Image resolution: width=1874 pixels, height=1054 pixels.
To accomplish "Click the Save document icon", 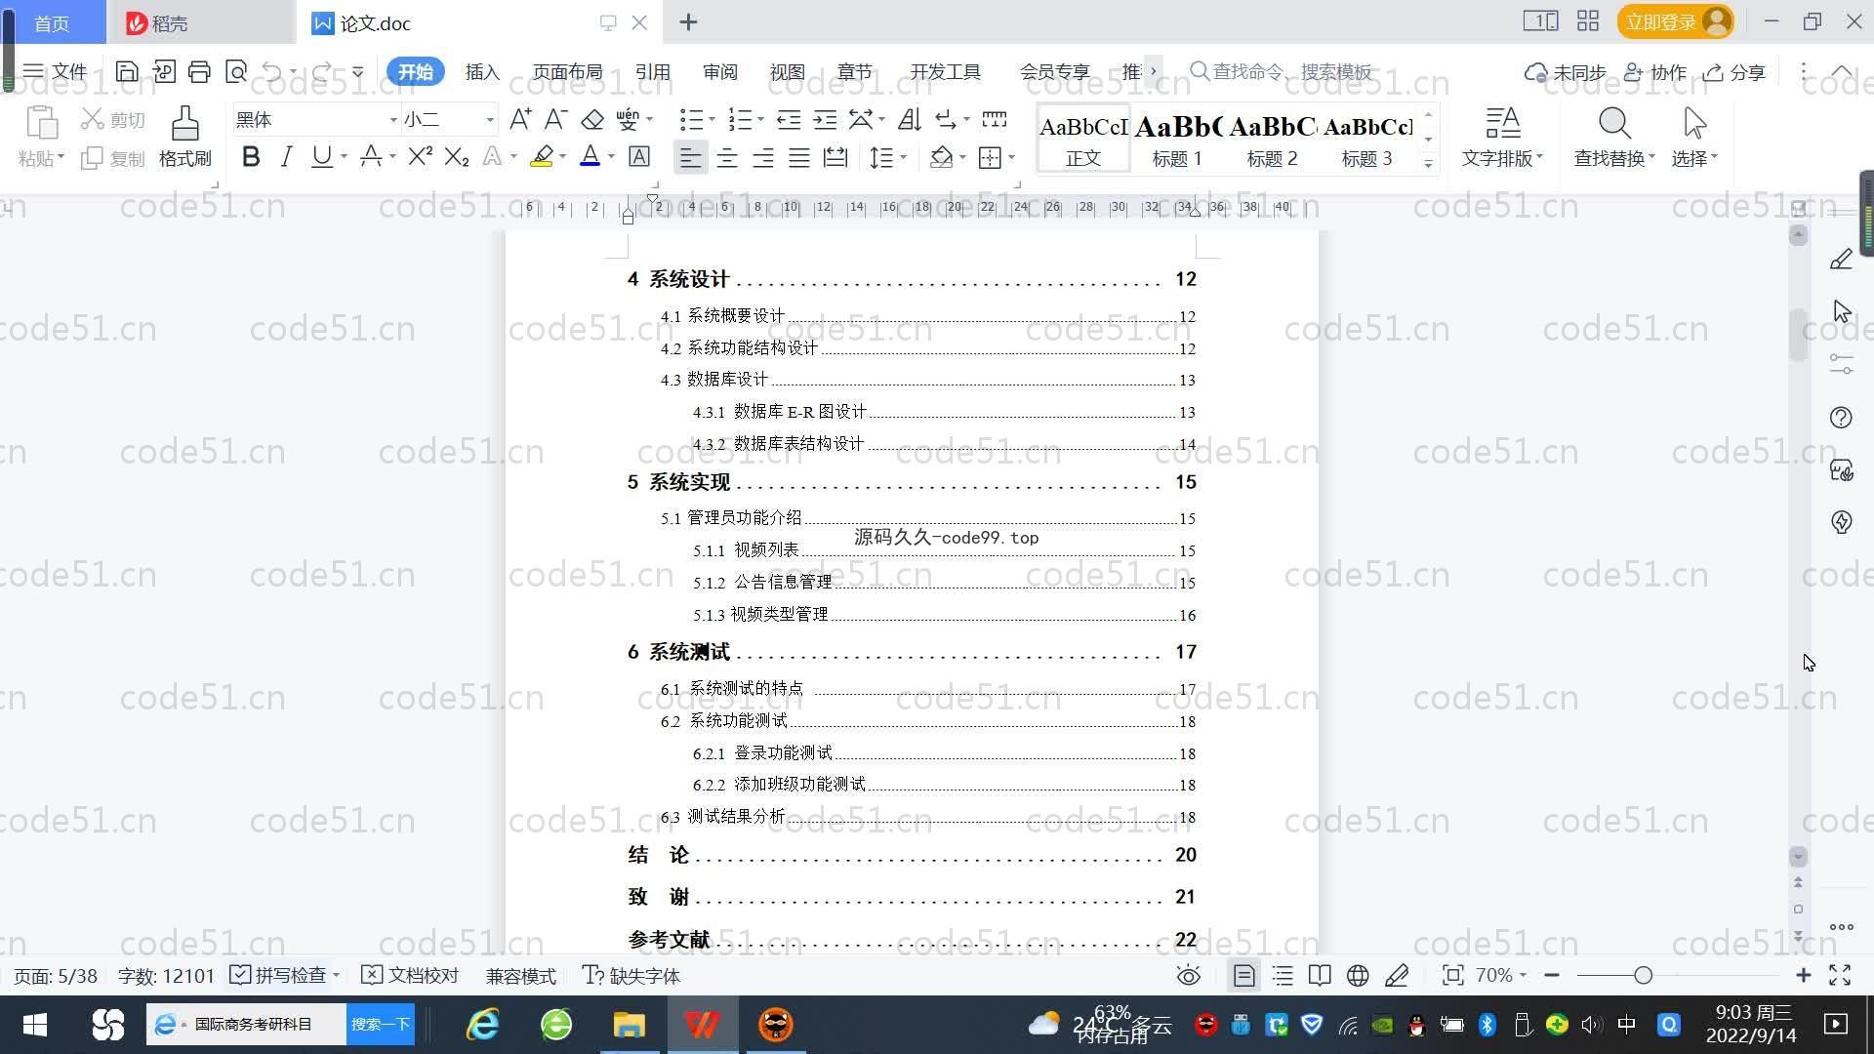I will pyautogui.click(x=127, y=71).
